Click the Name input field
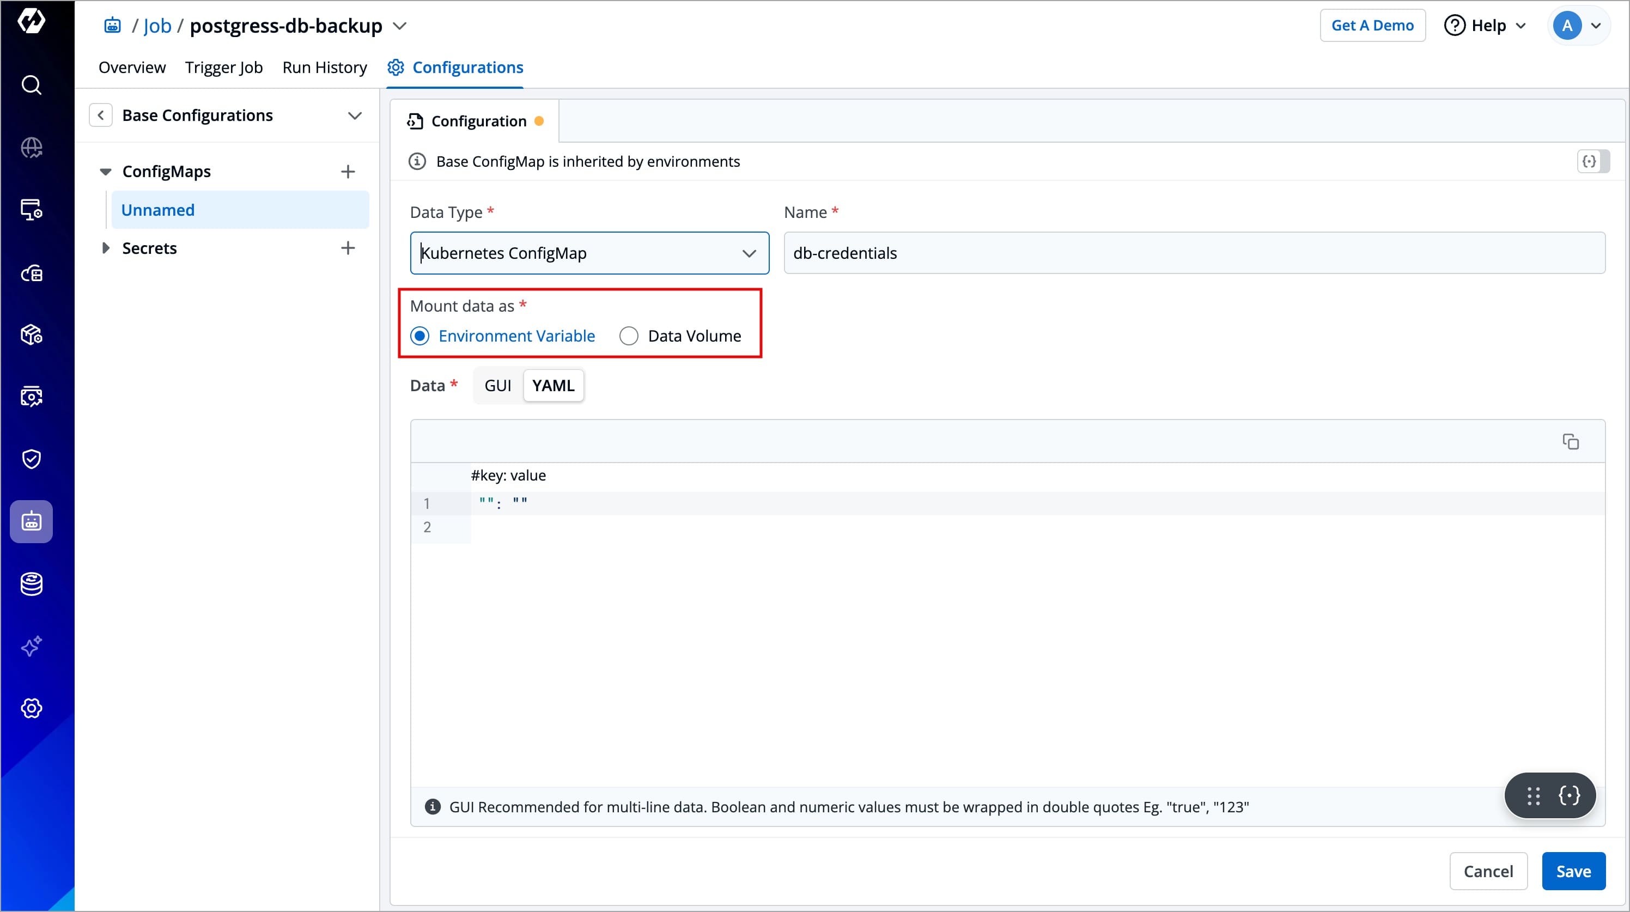 (x=1194, y=253)
